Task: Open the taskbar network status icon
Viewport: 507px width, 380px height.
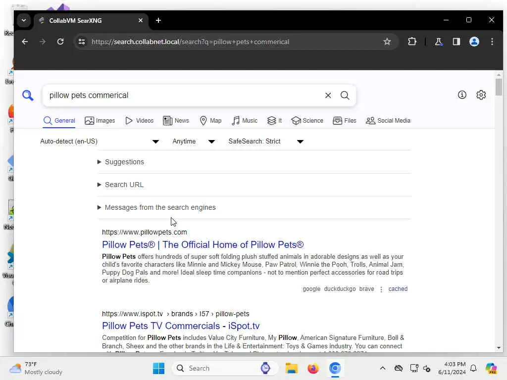Action: pos(414,368)
